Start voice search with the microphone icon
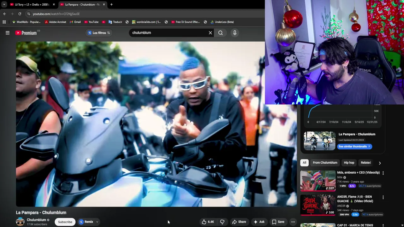Viewport: 404px width, 227px height. [235, 33]
